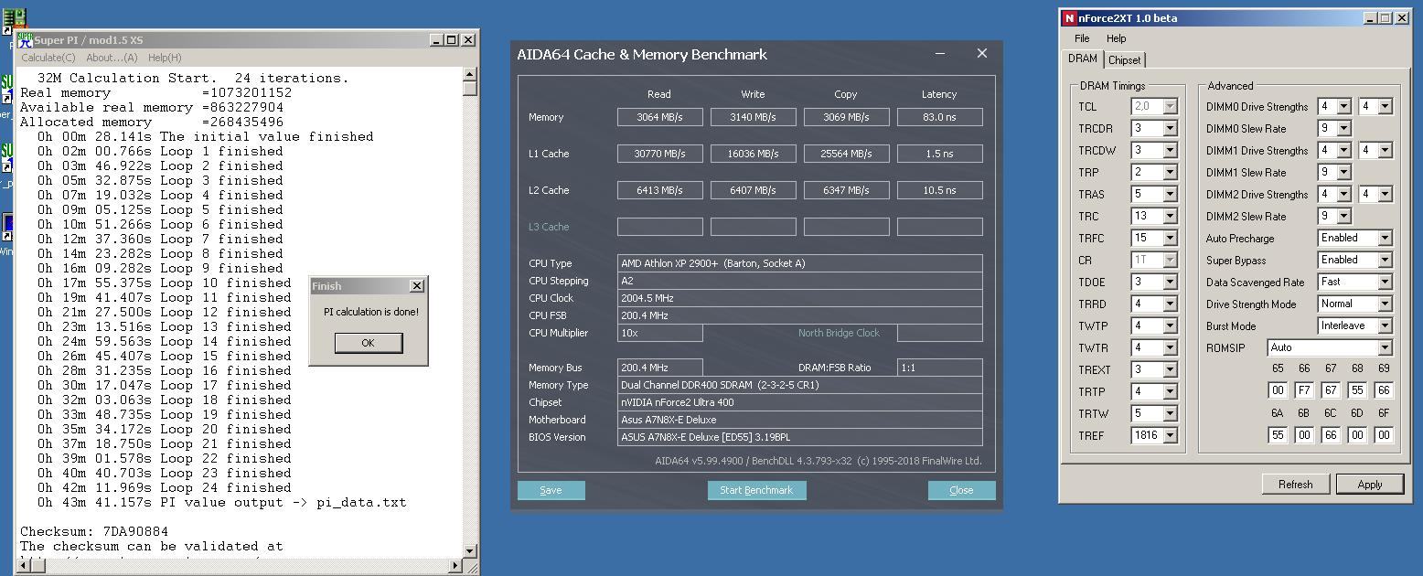
Task: Click the Loop 24 finished line
Action: pos(165,487)
